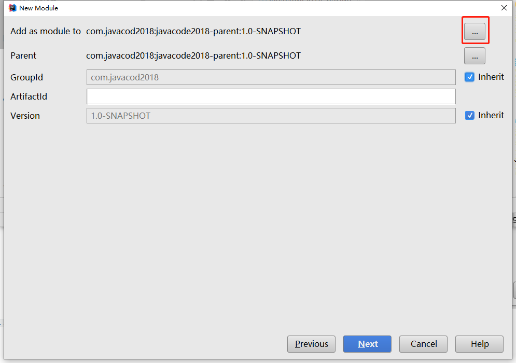Proceed with the Next button
The width and height of the screenshot is (516, 363).
pyautogui.click(x=367, y=344)
